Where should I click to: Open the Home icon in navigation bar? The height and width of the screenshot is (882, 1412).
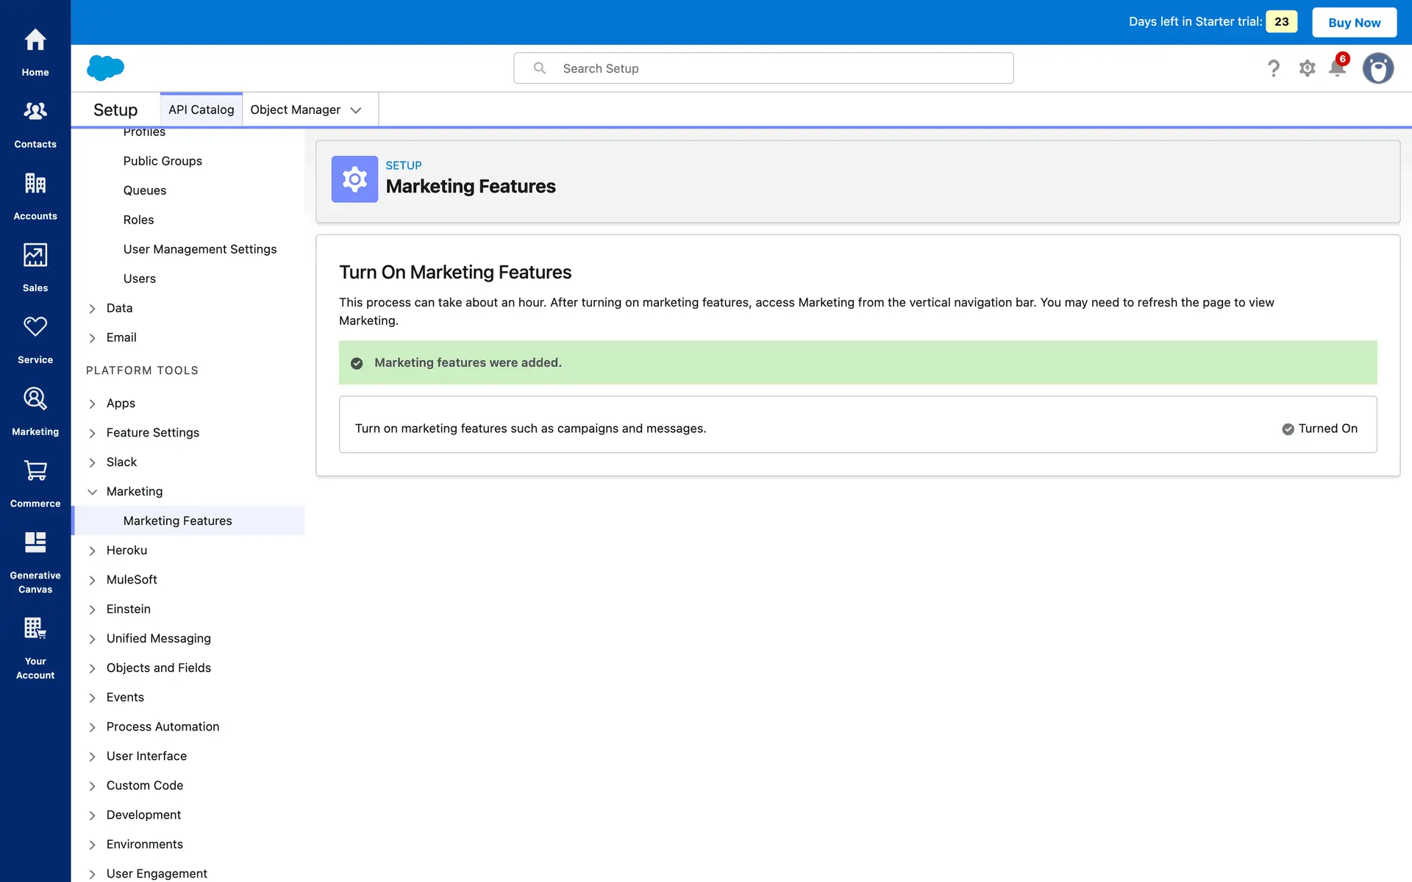click(x=35, y=40)
